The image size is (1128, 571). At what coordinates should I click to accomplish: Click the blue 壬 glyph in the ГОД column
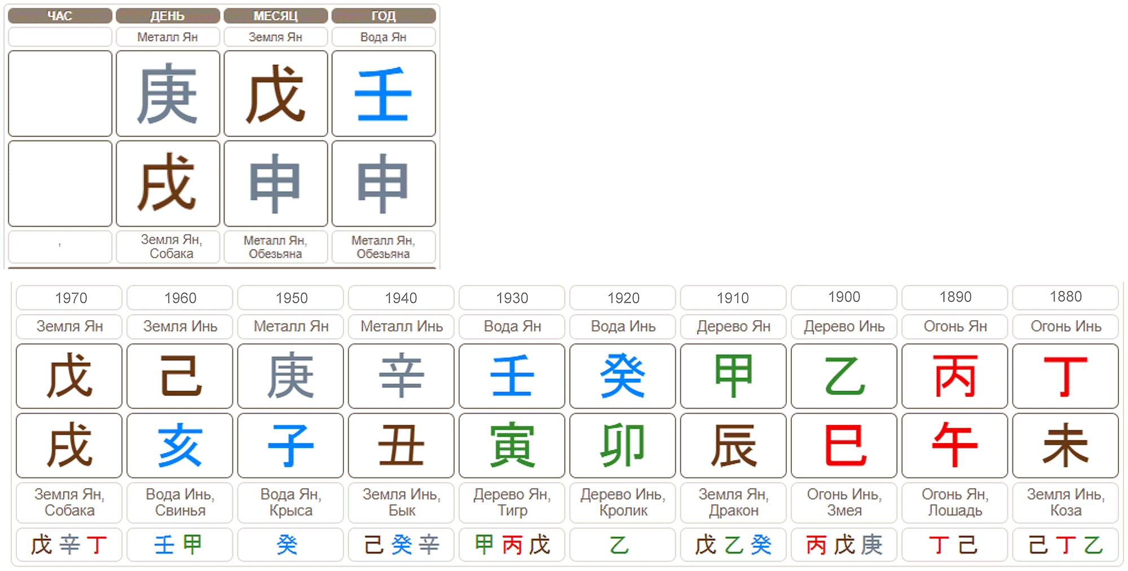pos(384,94)
